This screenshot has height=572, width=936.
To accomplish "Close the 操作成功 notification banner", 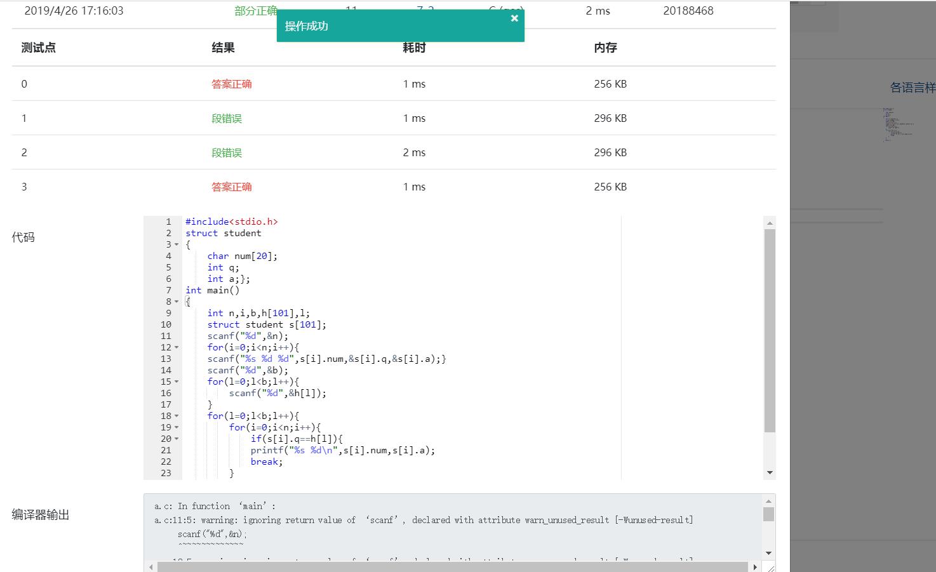I will pos(514,18).
